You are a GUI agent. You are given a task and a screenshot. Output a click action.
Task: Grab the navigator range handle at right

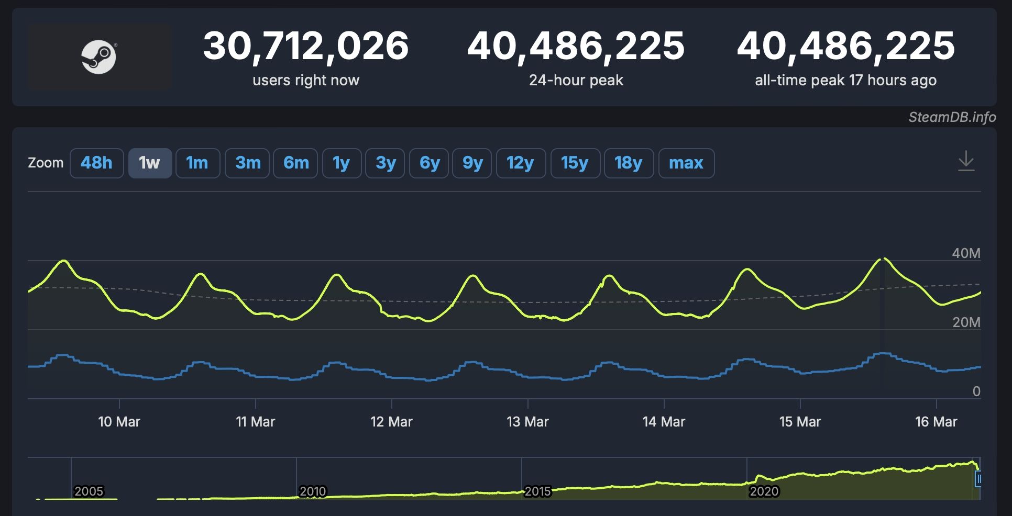[978, 479]
